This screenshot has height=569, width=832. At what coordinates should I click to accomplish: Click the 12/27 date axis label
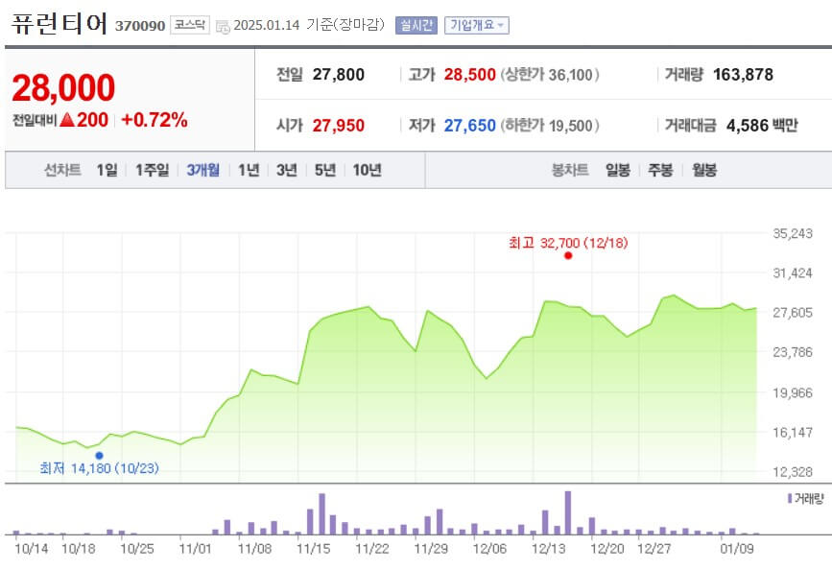(654, 549)
